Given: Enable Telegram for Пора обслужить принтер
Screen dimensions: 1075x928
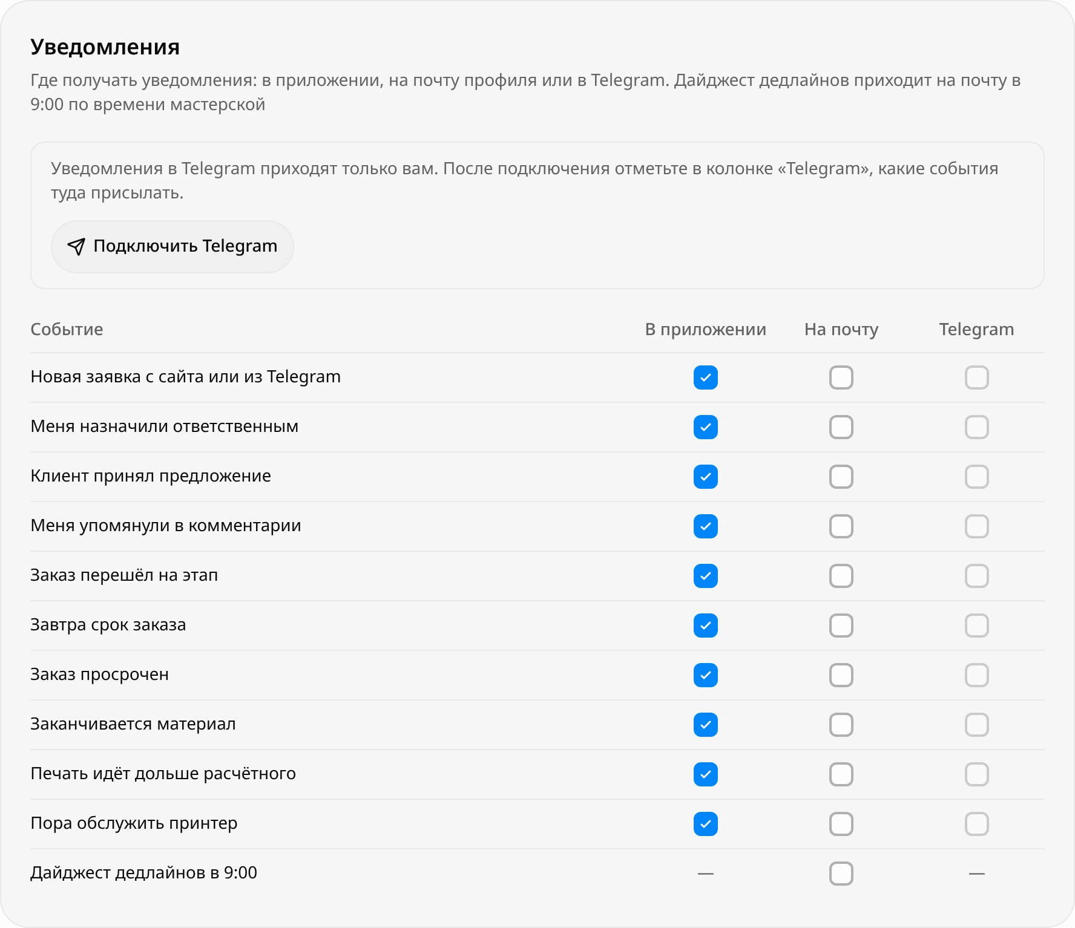Looking at the screenshot, I should 977,824.
